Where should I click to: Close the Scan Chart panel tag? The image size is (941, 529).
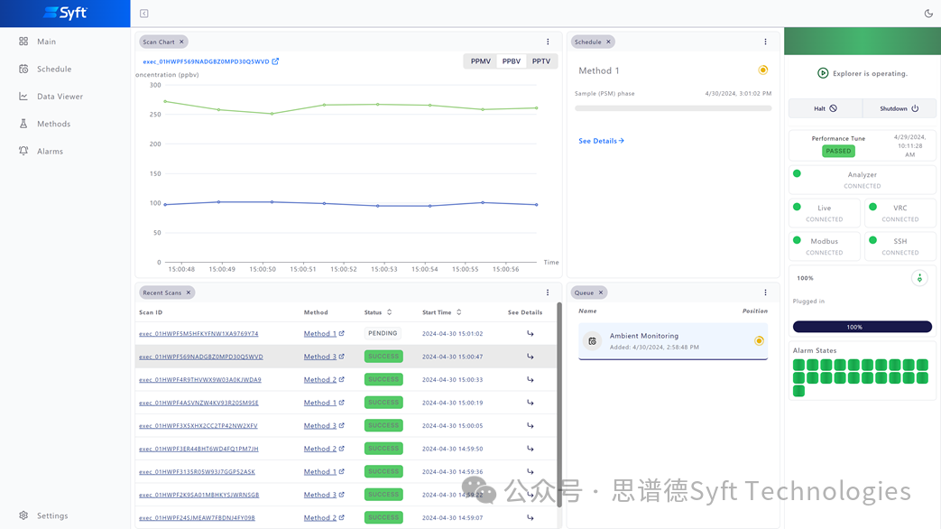(182, 42)
